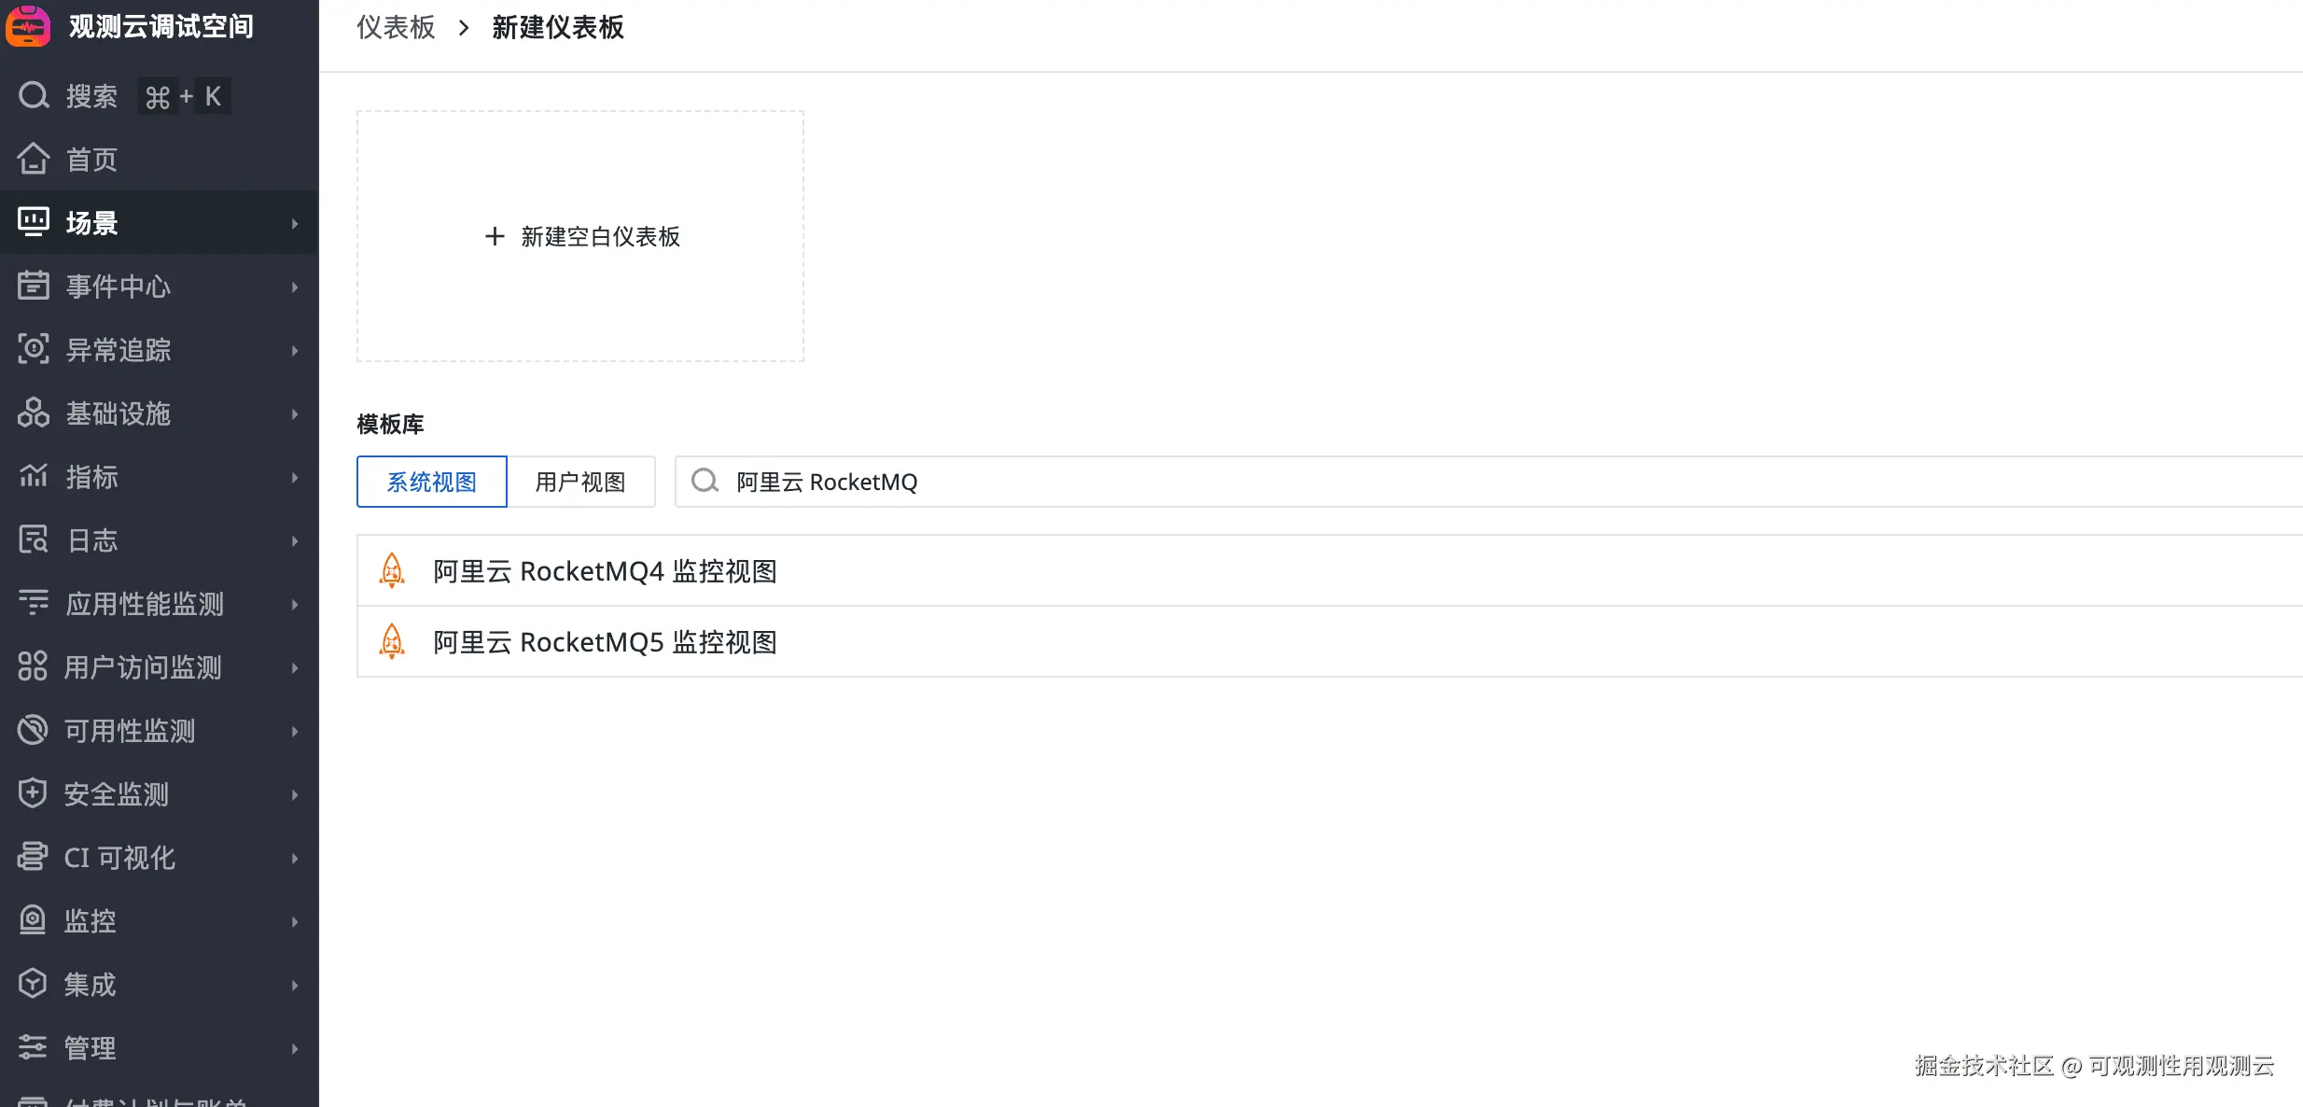Image resolution: width=2303 pixels, height=1107 pixels.
Task: Go back via 仪表板 breadcrumb link
Action: click(396, 27)
